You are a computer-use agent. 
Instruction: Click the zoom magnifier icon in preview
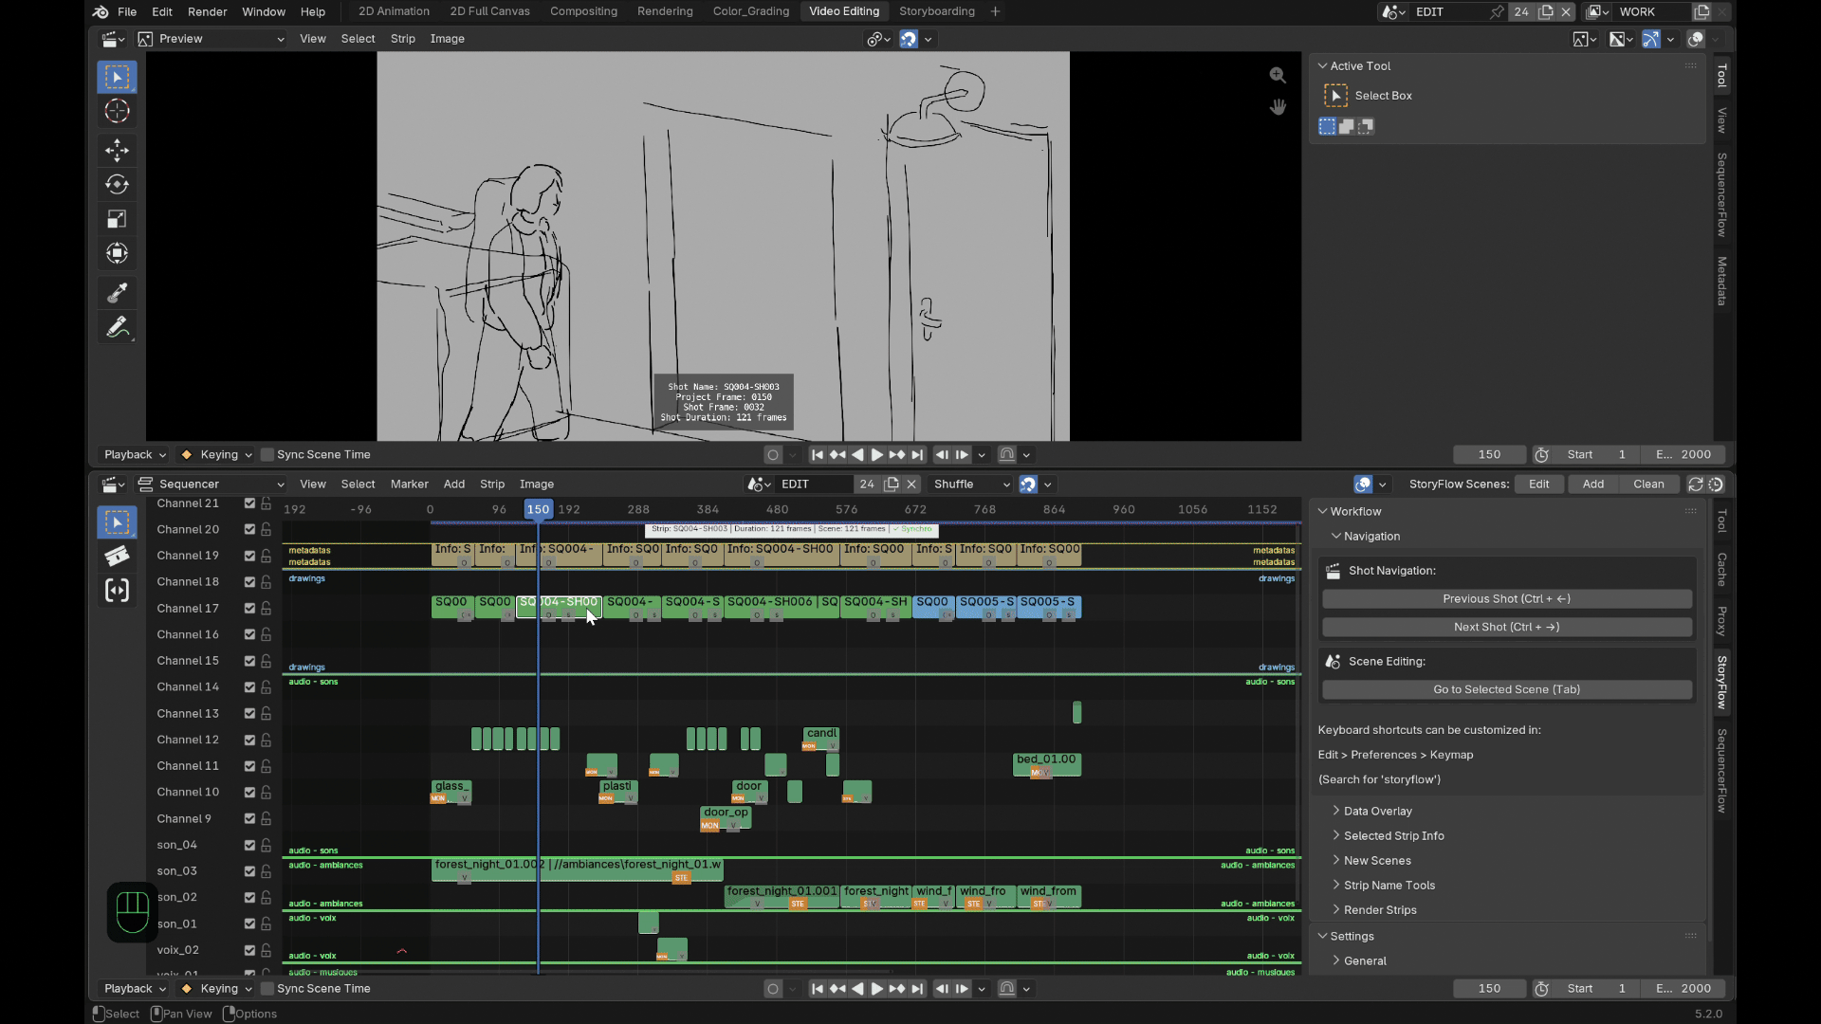[x=1278, y=75]
